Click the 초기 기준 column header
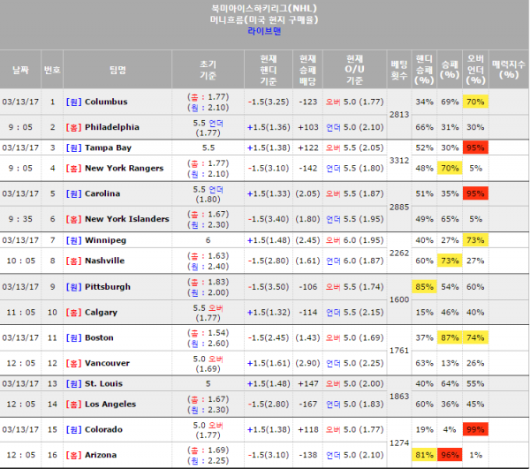The image size is (530, 469). [x=208, y=70]
